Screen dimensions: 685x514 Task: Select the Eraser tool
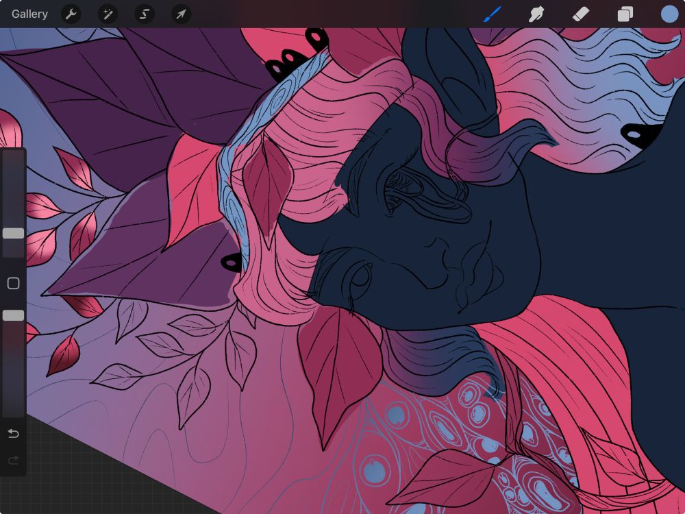581,14
